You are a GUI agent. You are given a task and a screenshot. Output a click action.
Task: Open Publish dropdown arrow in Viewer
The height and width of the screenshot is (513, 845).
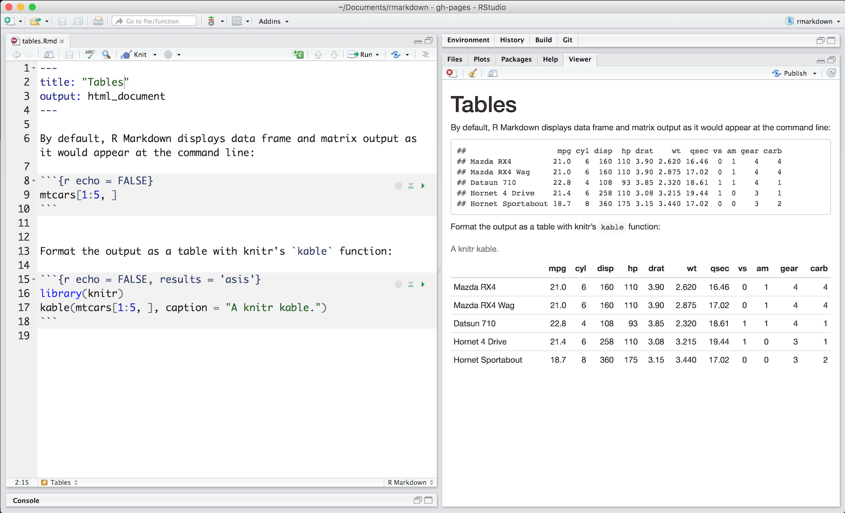coord(814,74)
